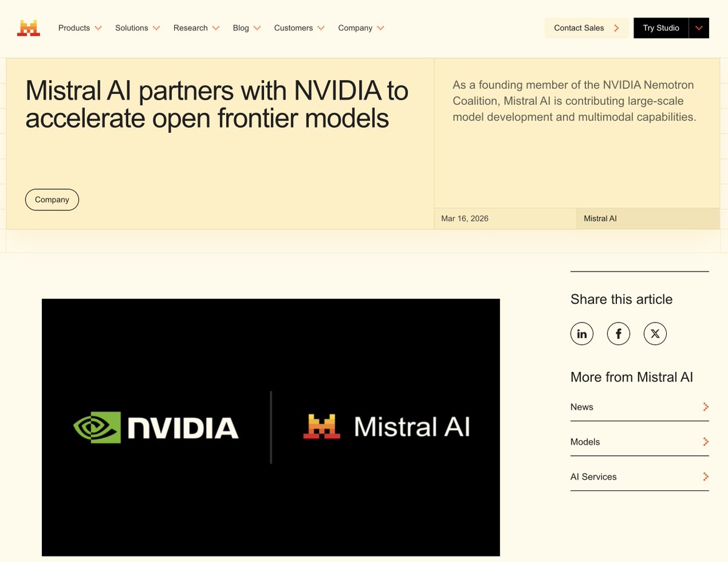The image size is (728, 562).
Task: Click the arrow icon on Contact Sales
Action: click(617, 28)
